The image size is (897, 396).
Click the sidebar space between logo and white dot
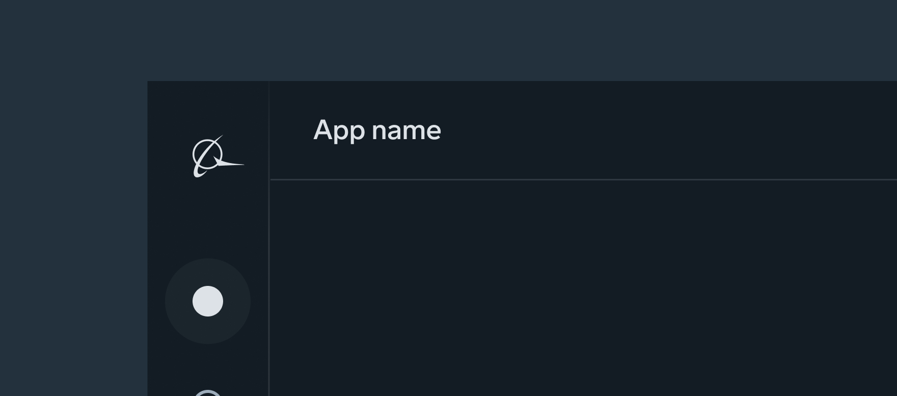point(208,219)
